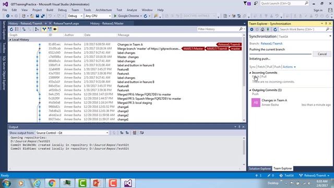Switch to History - Release1/Master tab
This screenshot has height=188, width=334.
click(x=106, y=23)
